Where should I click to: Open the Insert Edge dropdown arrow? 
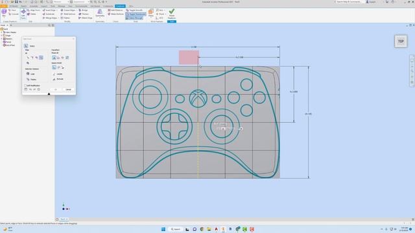coord(57,10)
